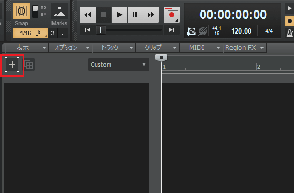This screenshot has height=193, width=294.
Task: Click measure 1 on the time ruler
Action: click(x=164, y=67)
